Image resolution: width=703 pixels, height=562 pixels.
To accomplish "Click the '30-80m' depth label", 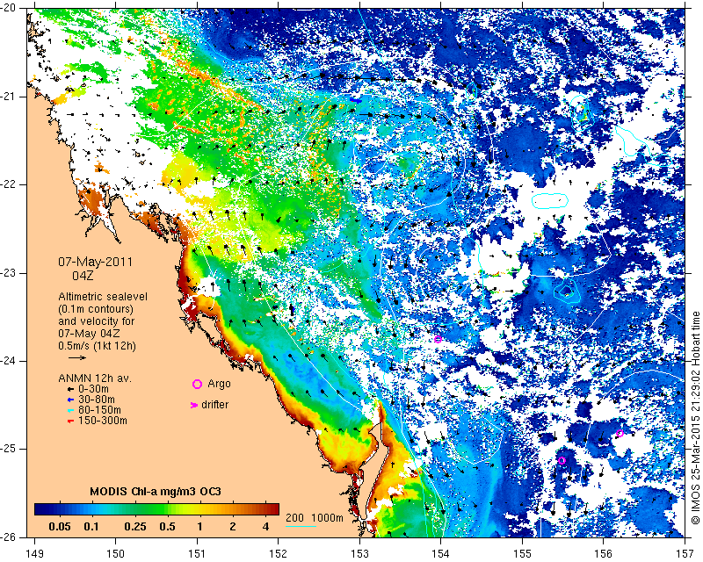I will 97,400.
